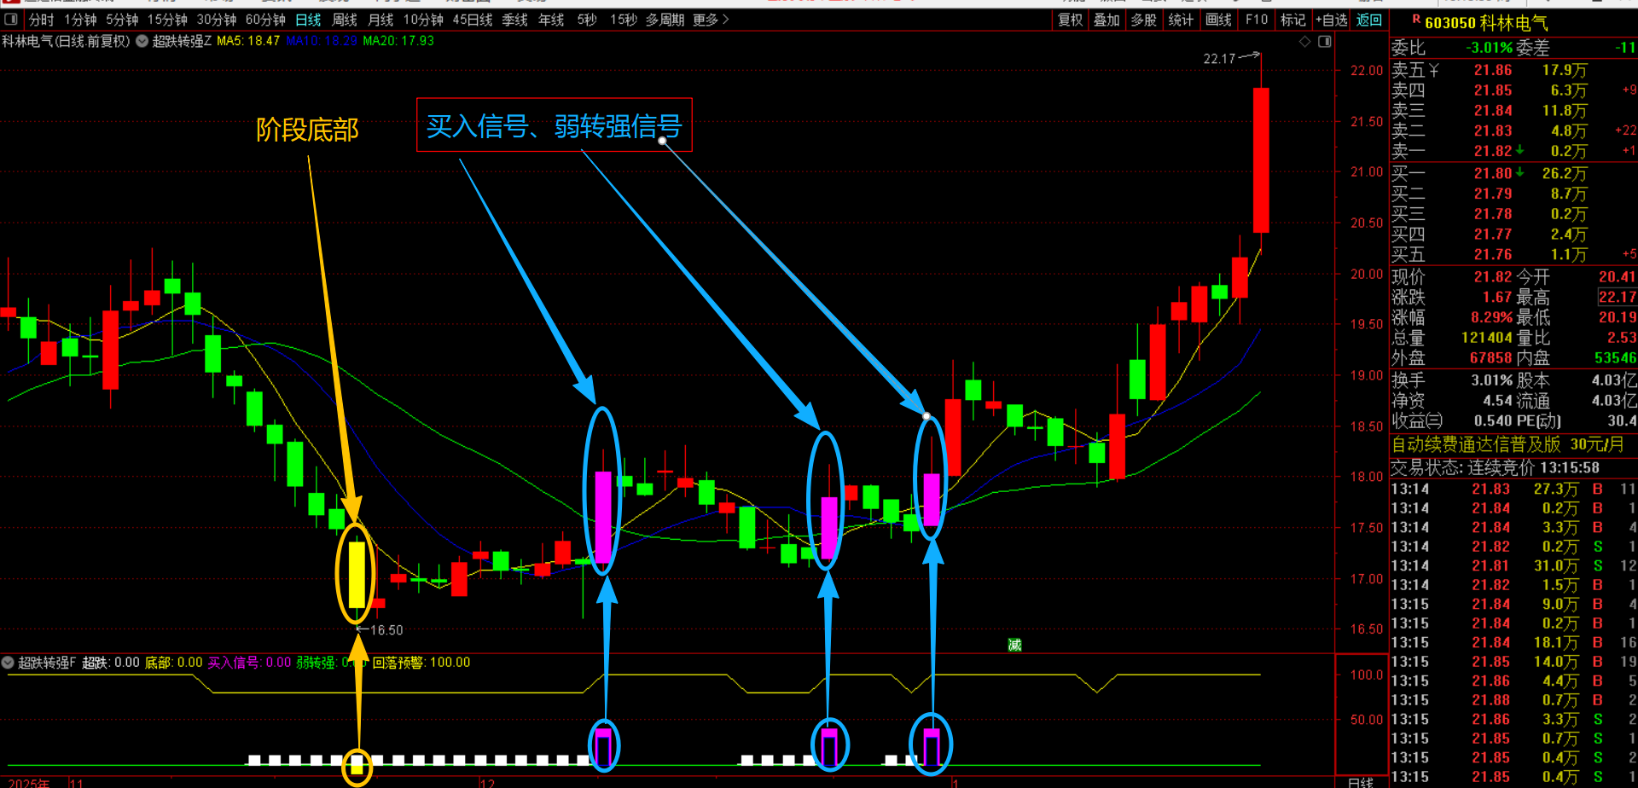Image resolution: width=1638 pixels, height=788 pixels.
Task: Click the 减 marker on the chart
Action: pyautogui.click(x=1014, y=645)
